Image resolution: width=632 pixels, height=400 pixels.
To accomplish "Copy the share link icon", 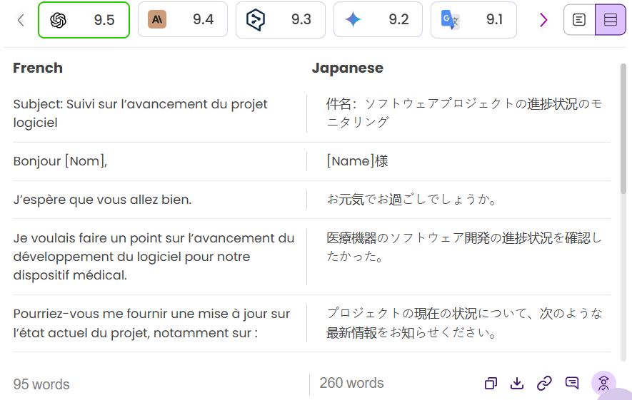I will coord(544,384).
